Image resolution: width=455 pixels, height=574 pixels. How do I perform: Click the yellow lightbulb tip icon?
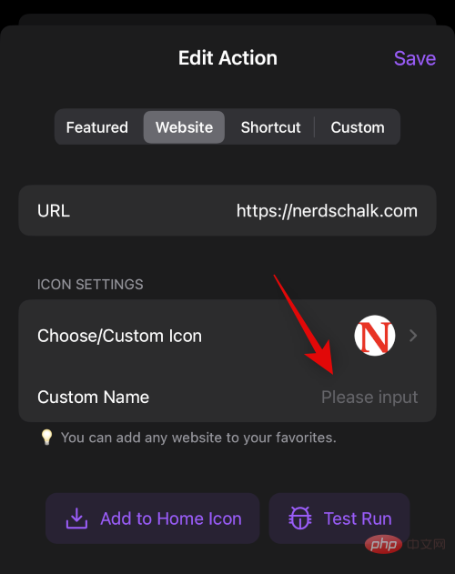46,437
